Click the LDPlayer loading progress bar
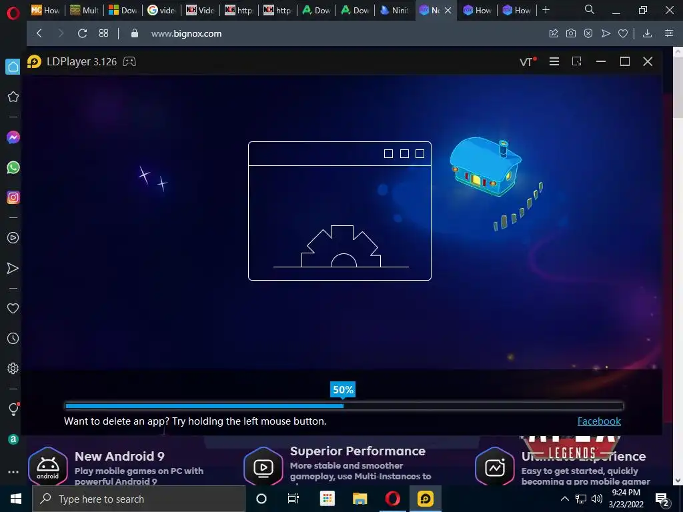 tap(344, 406)
